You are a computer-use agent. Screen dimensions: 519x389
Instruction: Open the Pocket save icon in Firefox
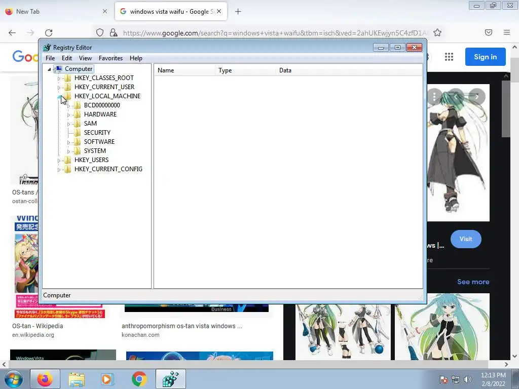(489, 32)
